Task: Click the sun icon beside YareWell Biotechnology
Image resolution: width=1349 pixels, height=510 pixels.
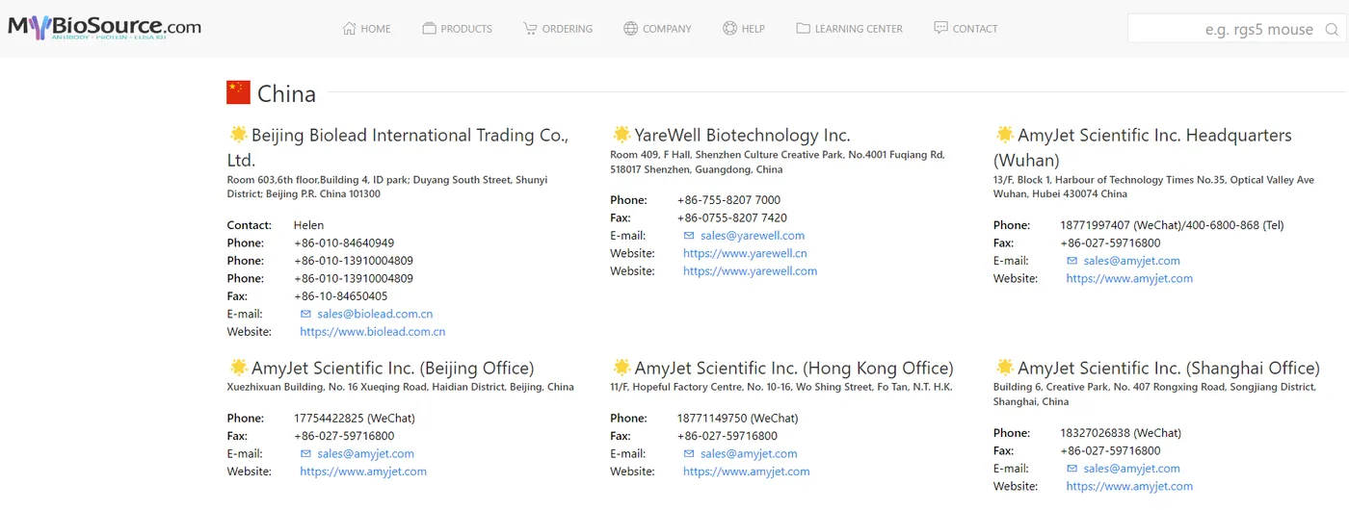Action: [622, 135]
